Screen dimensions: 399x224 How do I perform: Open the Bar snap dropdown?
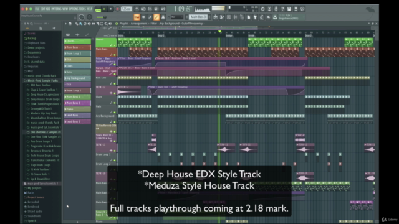[x=177, y=17]
